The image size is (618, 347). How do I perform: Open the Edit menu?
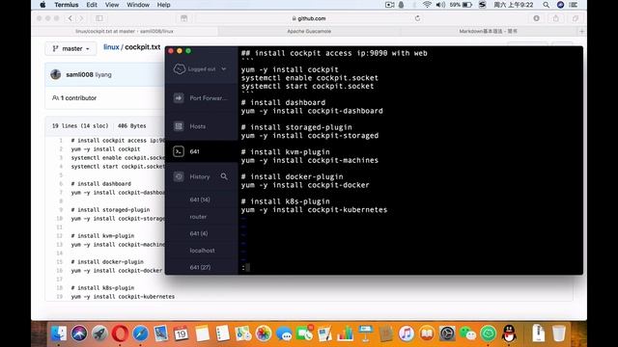point(92,5)
